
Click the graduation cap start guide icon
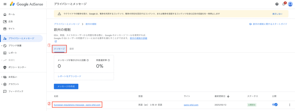tap(250, 24)
